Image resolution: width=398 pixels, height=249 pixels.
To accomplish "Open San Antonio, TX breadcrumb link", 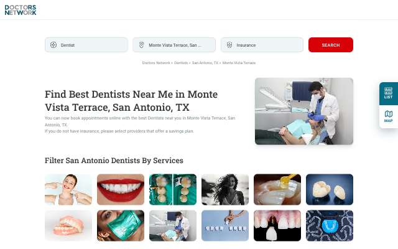I will coord(205,63).
